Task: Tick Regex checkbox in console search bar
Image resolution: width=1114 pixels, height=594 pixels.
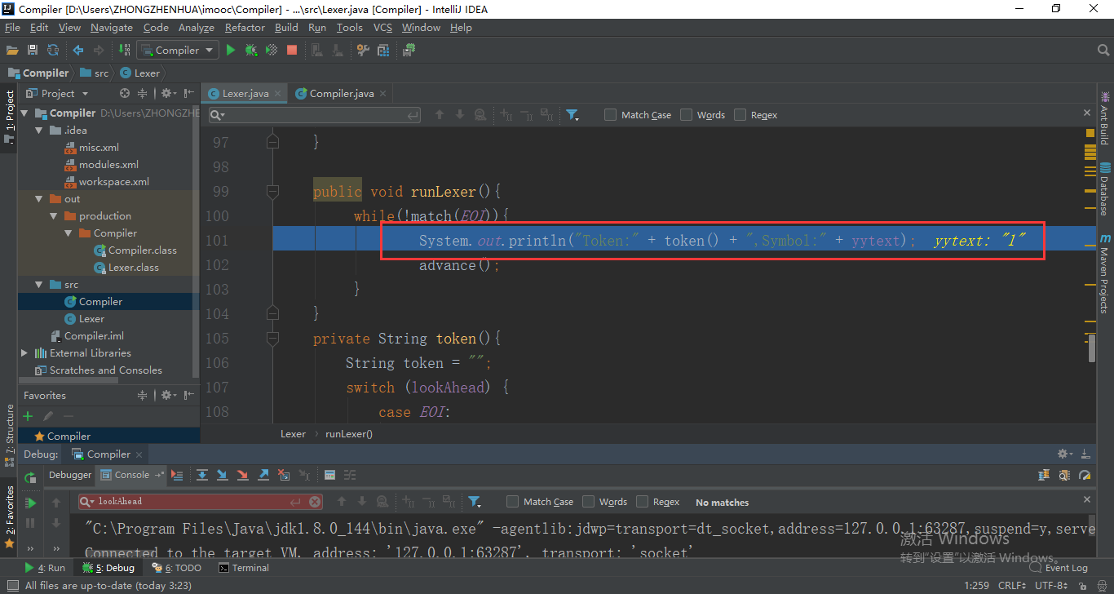Action: click(x=642, y=502)
